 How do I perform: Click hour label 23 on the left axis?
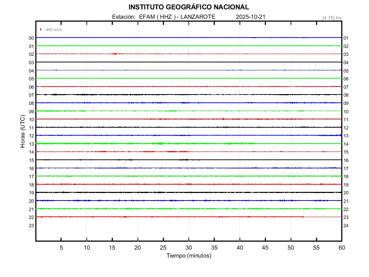tap(31, 225)
